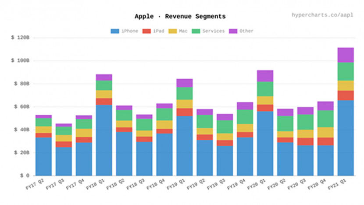Click the Other legend label
Screen dimensions: 364x205
click(246, 31)
